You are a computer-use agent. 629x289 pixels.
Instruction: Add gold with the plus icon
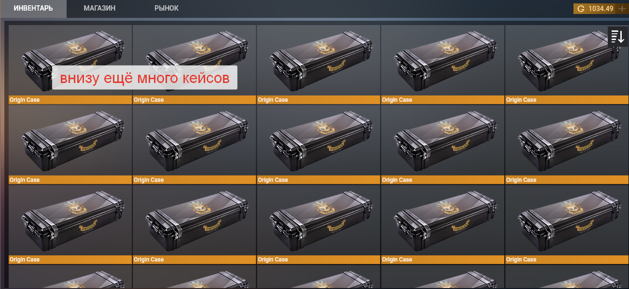(622, 8)
